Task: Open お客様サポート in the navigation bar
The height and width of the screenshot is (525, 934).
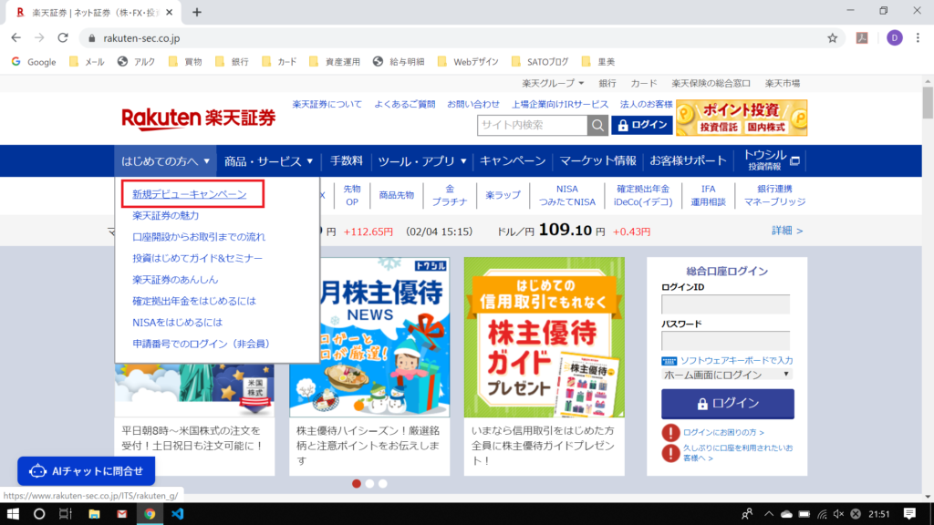Action: click(x=688, y=160)
